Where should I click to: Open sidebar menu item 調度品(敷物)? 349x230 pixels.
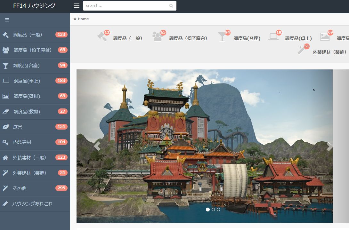point(35,112)
